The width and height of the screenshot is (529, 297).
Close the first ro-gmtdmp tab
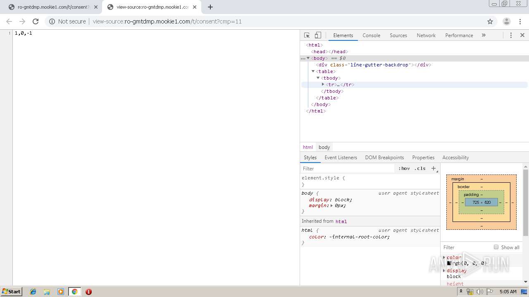tap(96, 7)
